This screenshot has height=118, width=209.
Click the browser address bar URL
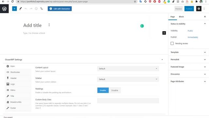[x=54, y=1]
